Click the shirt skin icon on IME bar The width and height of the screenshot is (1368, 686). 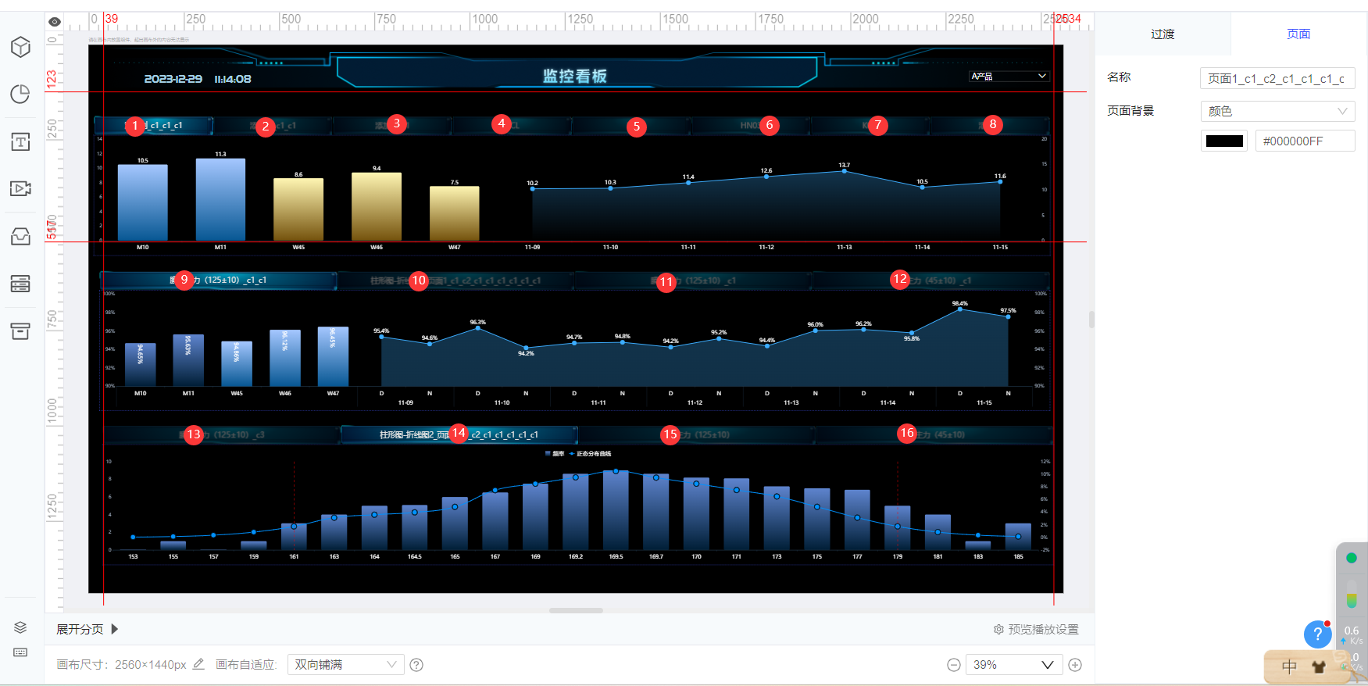(x=1319, y=667)
